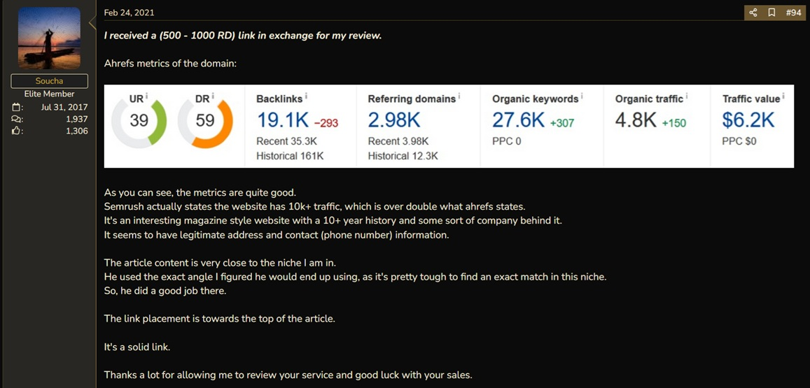Click the share icon on post #94
This screenshot has width=810, height=388.
pos(753,13)
